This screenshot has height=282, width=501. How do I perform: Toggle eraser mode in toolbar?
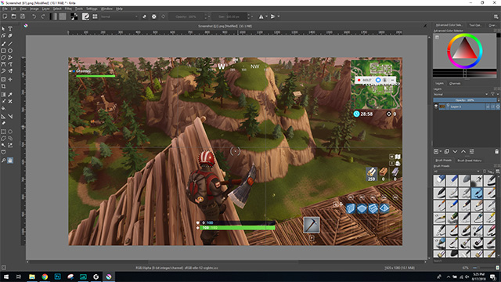144,16
